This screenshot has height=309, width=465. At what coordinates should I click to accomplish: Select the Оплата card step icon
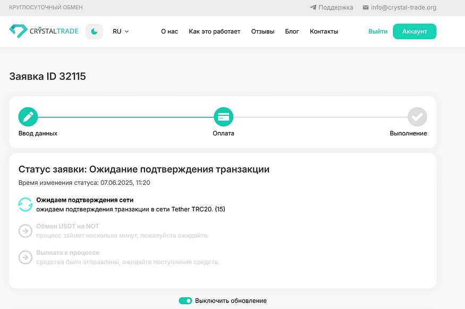pos(223,117)
